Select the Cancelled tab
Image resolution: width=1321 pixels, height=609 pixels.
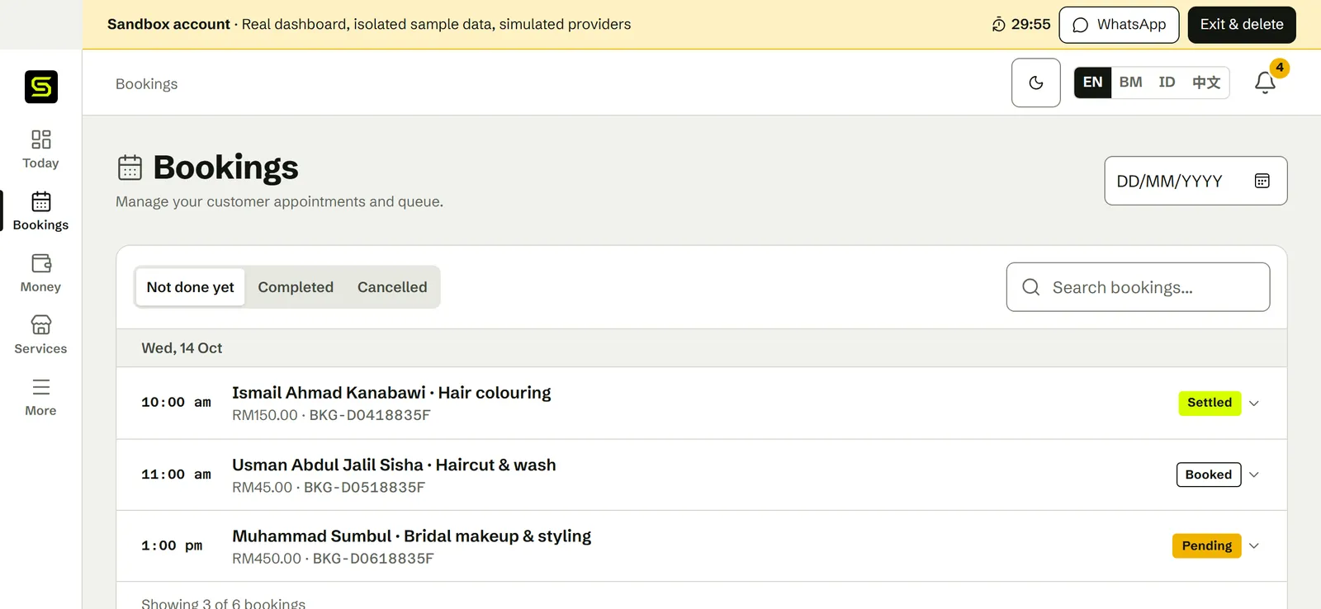pos(392,287)
